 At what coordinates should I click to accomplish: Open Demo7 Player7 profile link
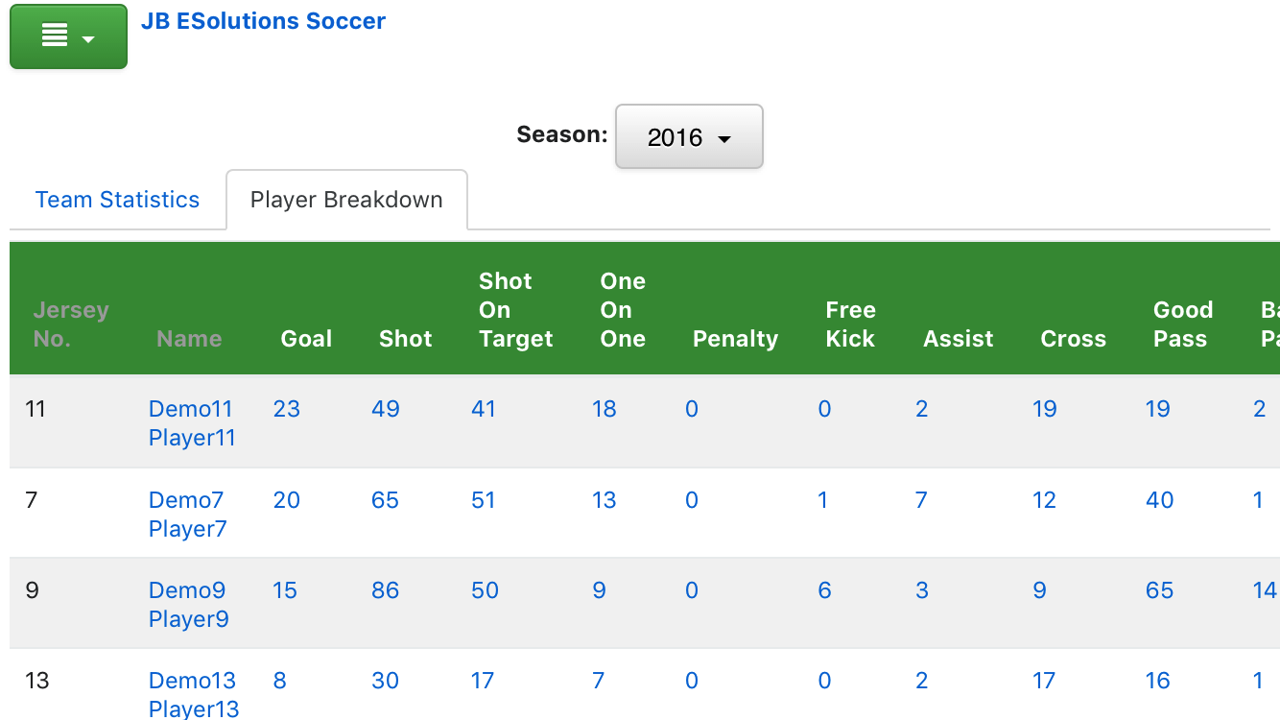pos(187,515)
